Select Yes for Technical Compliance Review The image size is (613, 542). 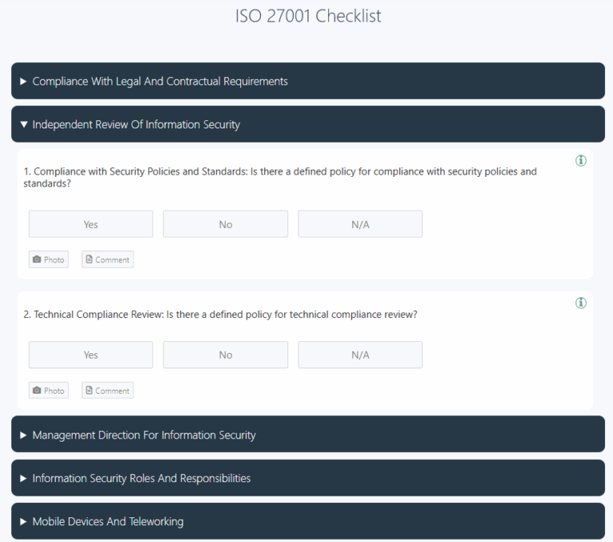pyautogui.click(x=91, y=355)
